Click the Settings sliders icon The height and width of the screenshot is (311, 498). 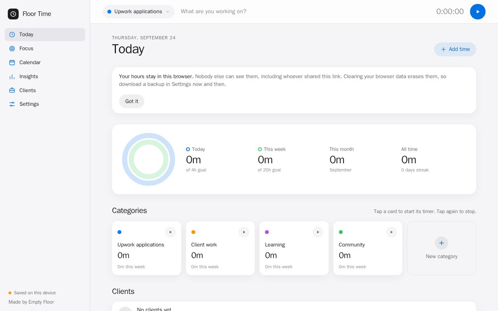[12, 104]
